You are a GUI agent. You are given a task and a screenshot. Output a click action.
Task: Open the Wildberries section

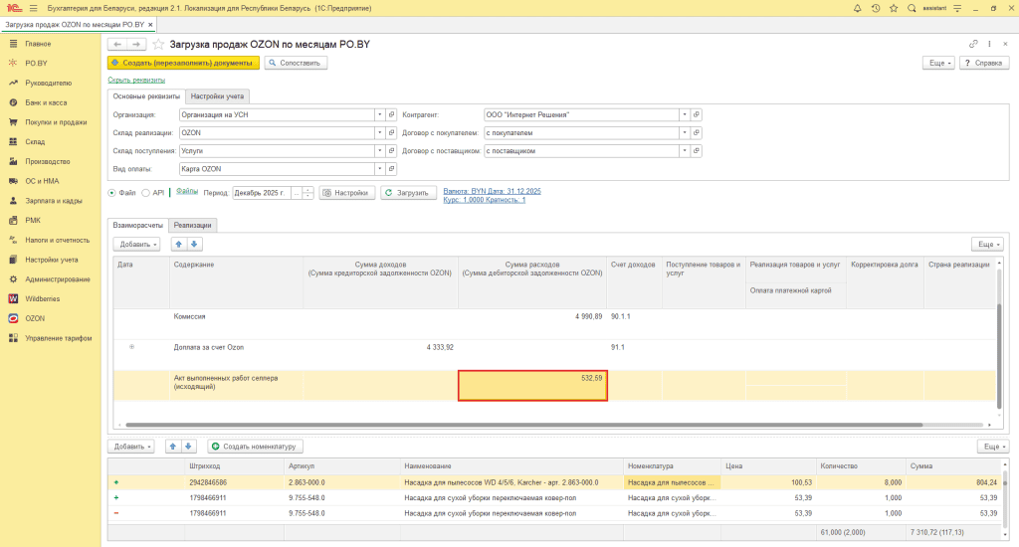pos(42,298)
